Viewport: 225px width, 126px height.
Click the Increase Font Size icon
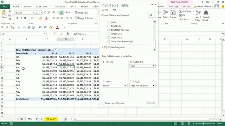click(x=45, y=13)
